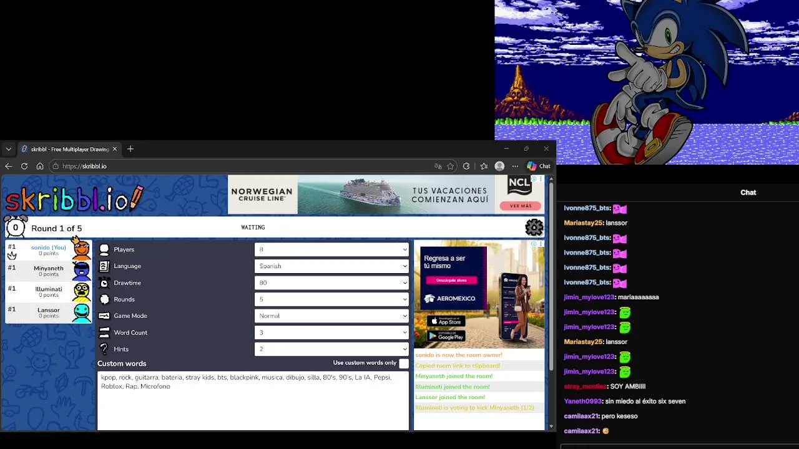The width and height of the screenshot is (799, 449).
Task: Click Minyaneth's blue avatar
Action: (x=82, y=270)
